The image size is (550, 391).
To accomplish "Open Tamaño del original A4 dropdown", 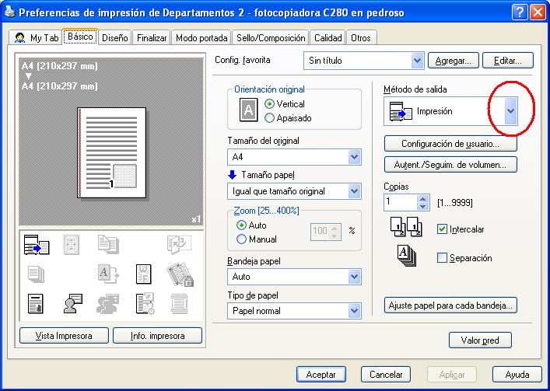I will coord(354,157).
